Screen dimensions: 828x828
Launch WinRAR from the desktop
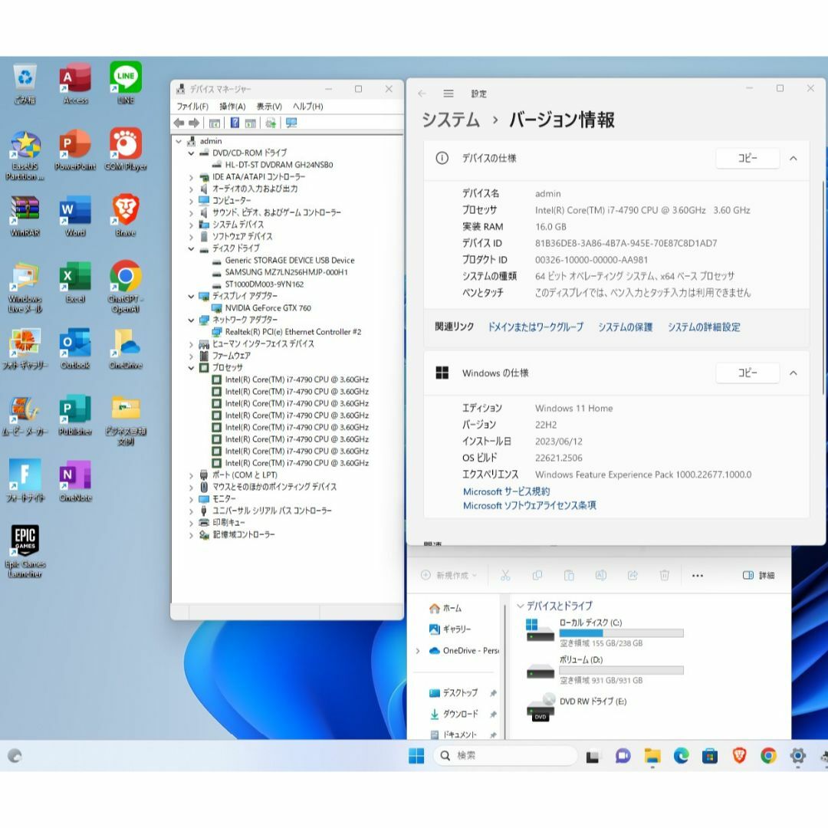coord(25,216)
